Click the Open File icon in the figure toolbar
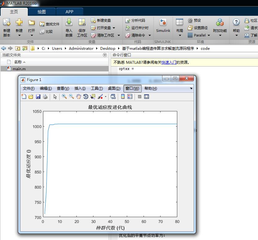 click(31, 96)
